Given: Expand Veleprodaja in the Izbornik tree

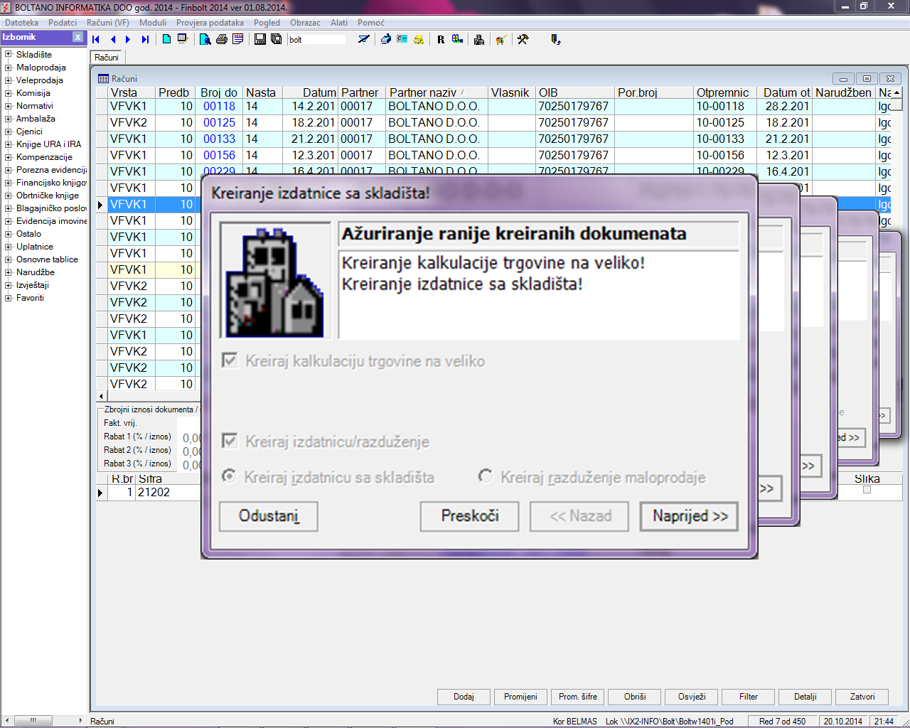Looking at the screenshot, I should (x=9, y=80).
